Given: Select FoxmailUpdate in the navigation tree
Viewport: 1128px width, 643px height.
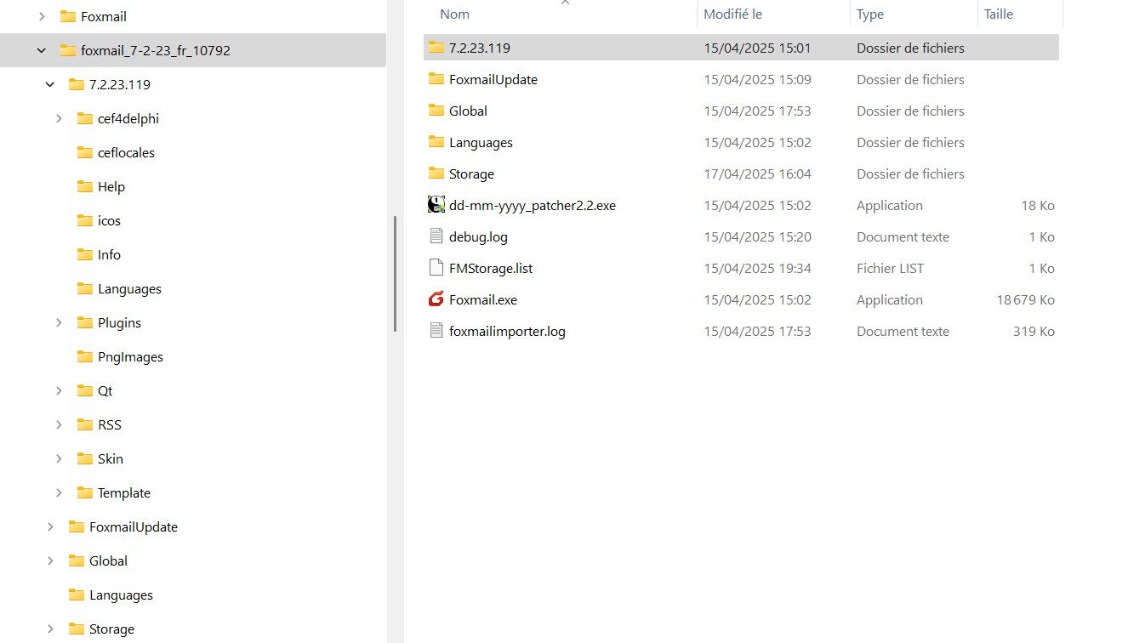Looking at the screenshot, I should (134, 526).
